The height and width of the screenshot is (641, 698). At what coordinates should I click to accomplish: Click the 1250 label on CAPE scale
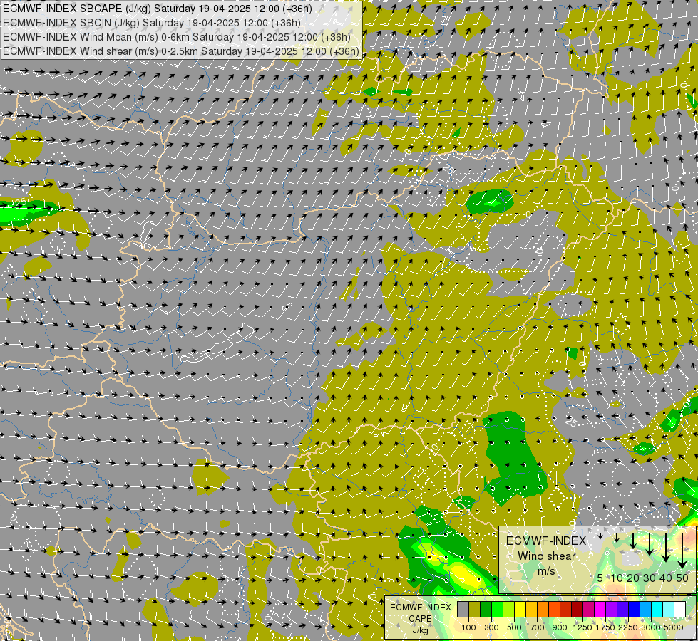click(582, 627)
